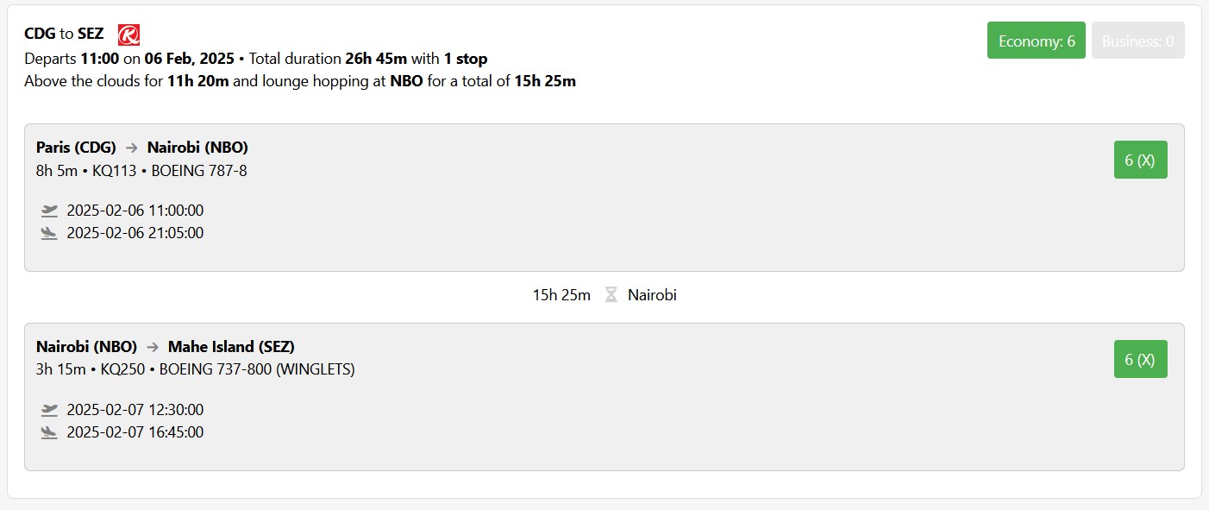Click the KQ113 Boeing 787-8 flight details line
Screen dimensions: 1209x510
pyautogui.click(x=141, y=170)
